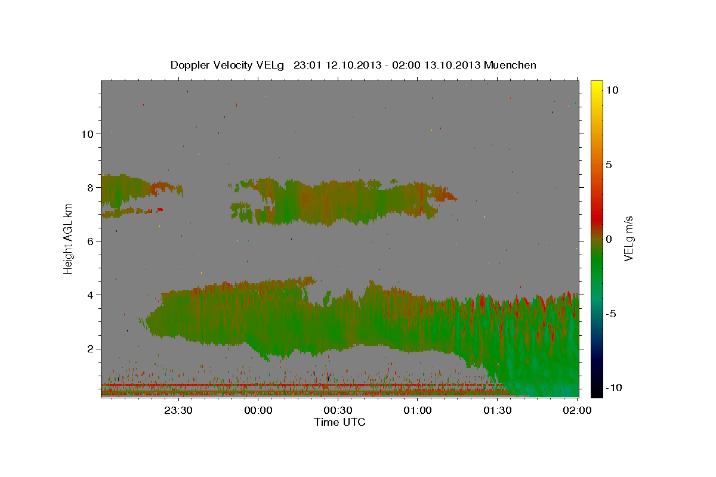Click the height tick label 10
The width and height of the screenshot is (716, 477).
point(88,134)
